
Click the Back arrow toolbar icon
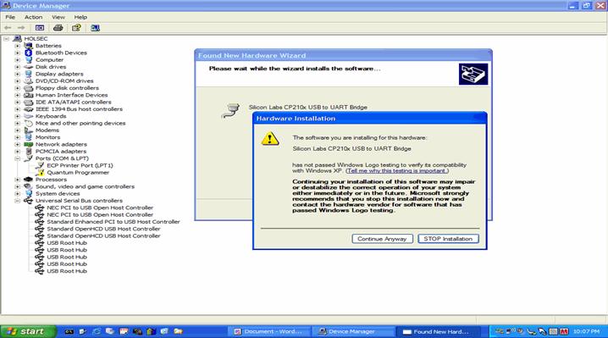pyautogui.click(x=8, y=28)
